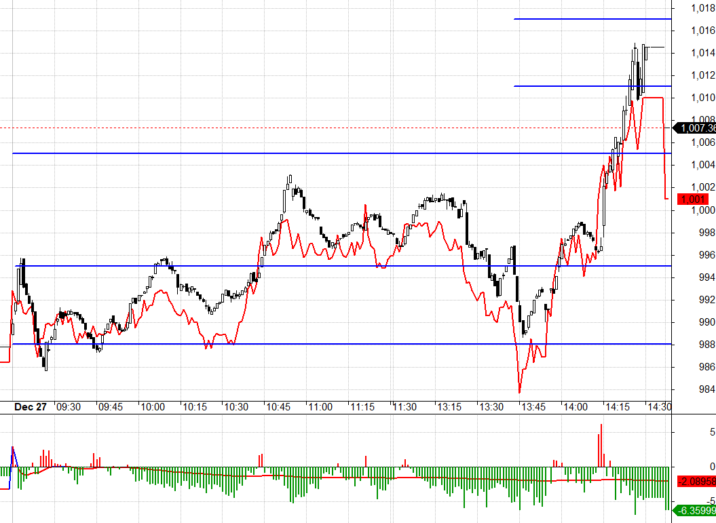
Task: Click the red line's lowest point near 13:45
Action: 520,392
